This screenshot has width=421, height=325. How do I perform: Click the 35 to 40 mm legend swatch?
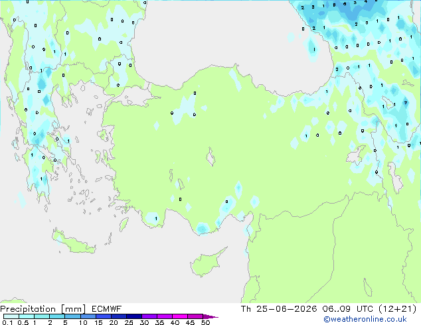click(x=164, y=316)
